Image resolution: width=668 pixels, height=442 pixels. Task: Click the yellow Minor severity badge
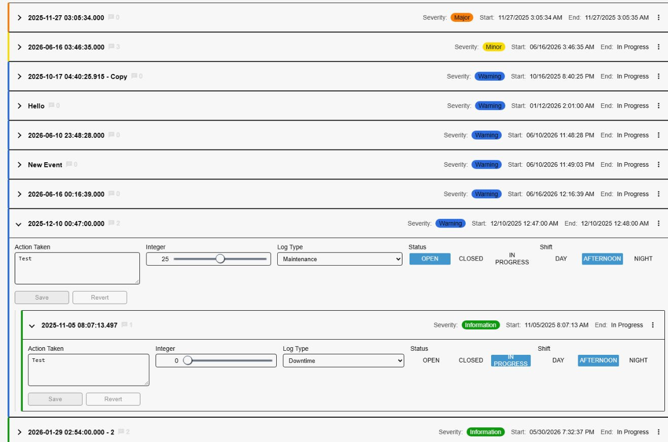pos(494,47)
